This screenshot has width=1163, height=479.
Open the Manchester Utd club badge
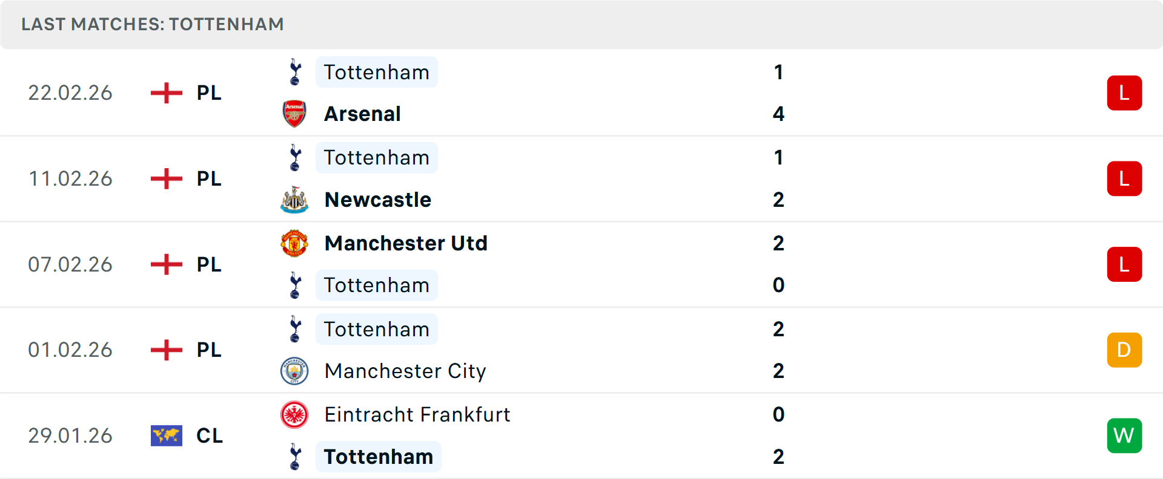point(295,243)
